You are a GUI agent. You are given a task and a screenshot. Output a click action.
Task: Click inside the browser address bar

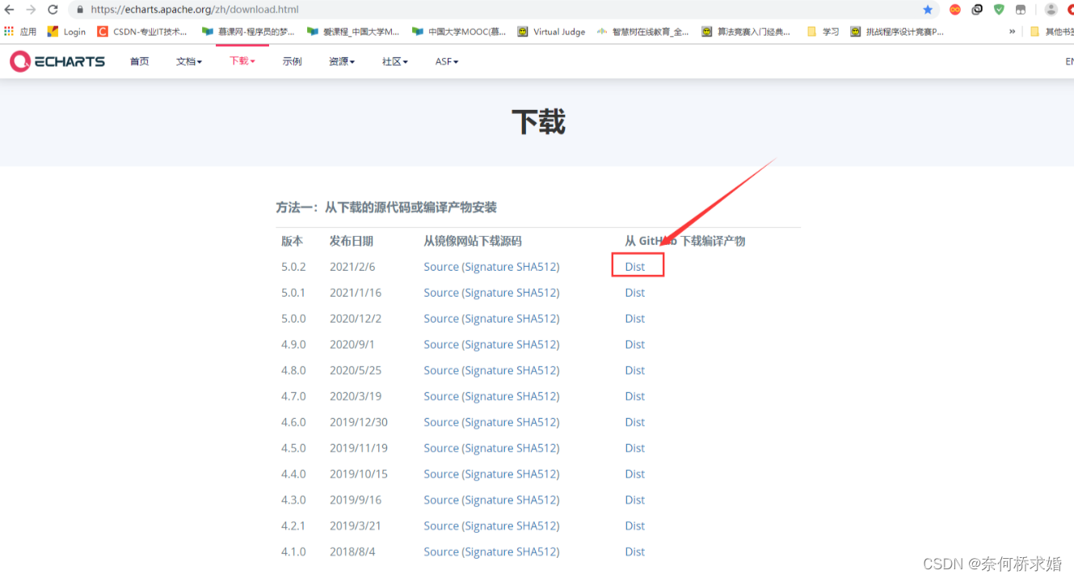click(x=323, y=10)
